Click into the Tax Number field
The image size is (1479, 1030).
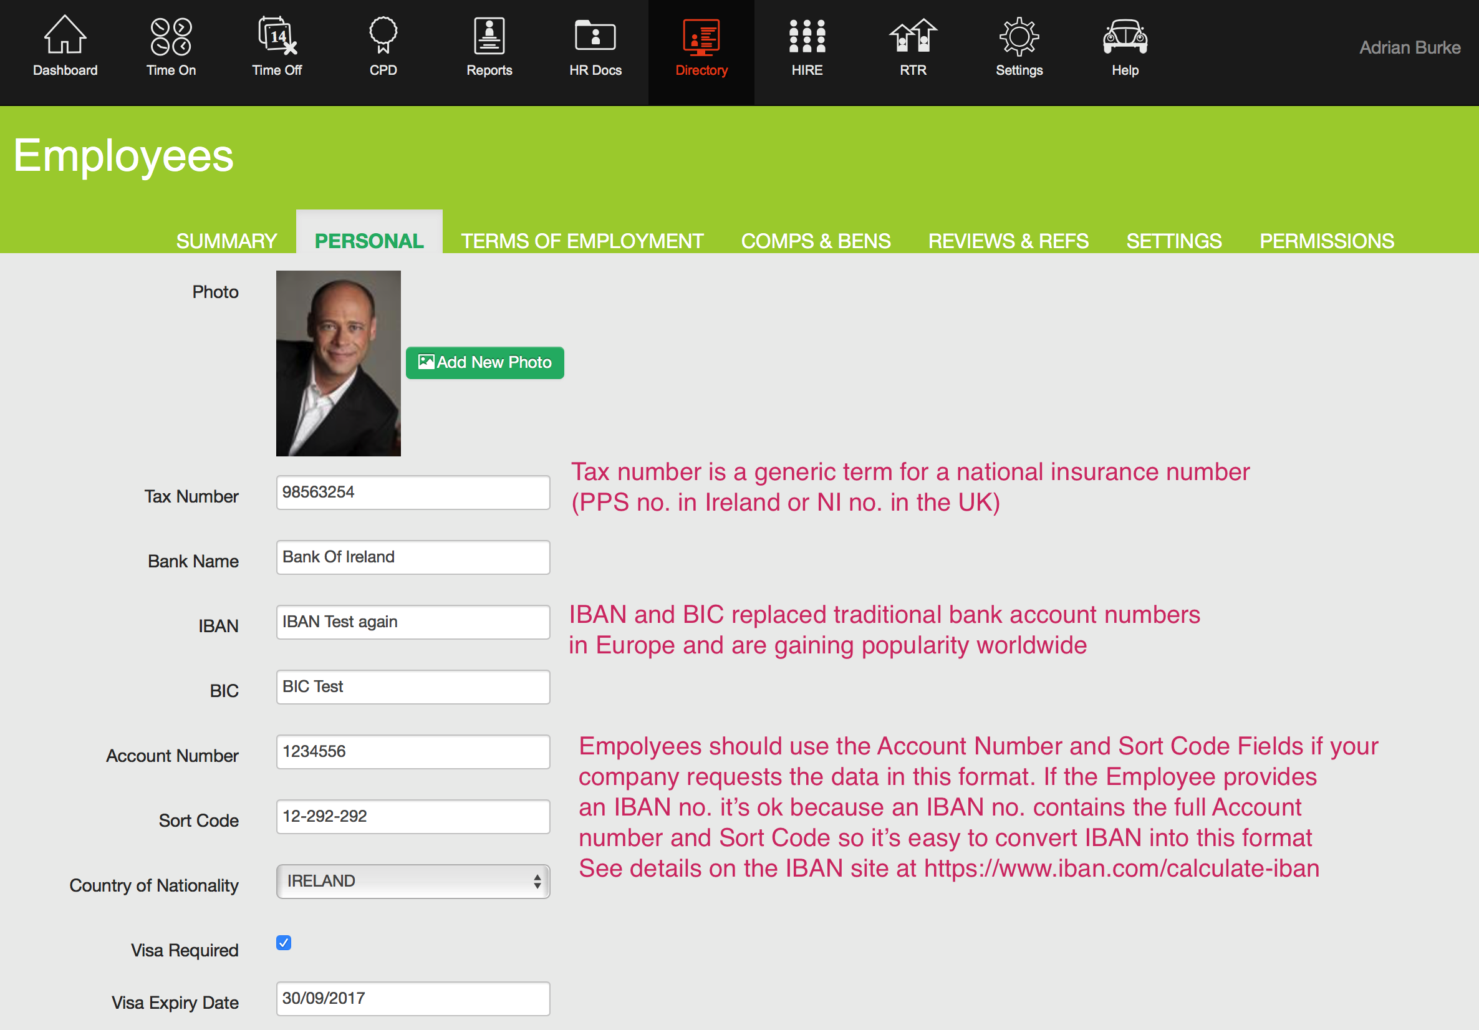413,492
